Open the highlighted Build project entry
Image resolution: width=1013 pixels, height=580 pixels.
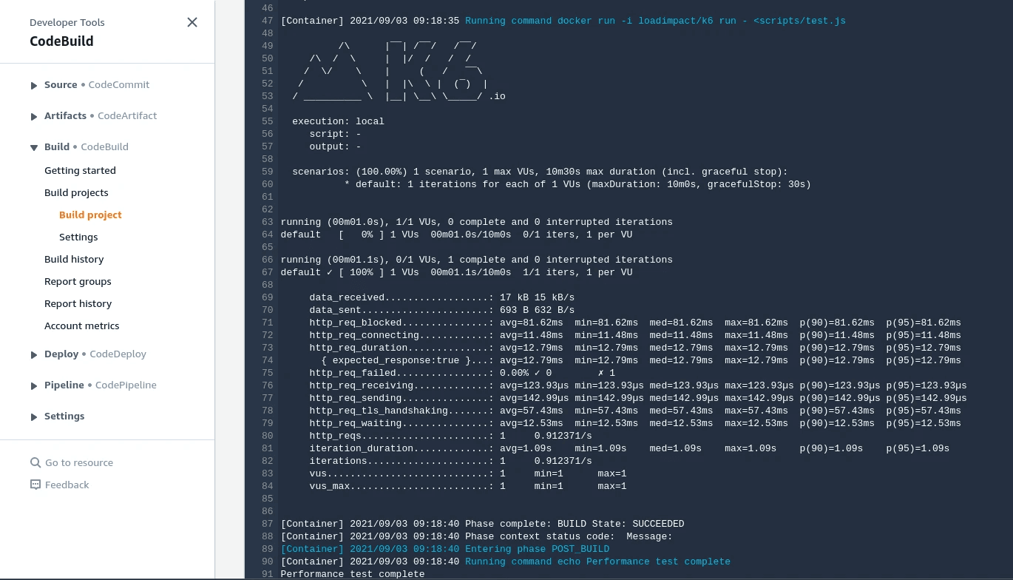[90, 215]
